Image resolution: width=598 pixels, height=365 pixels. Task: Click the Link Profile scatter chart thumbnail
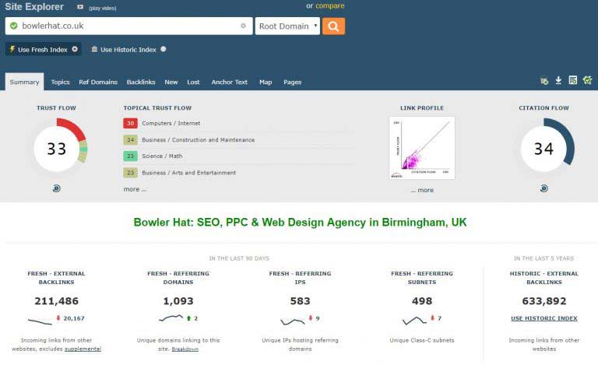[x=421, y=148]
